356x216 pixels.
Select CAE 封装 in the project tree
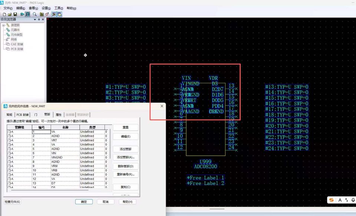coord(17,44)
